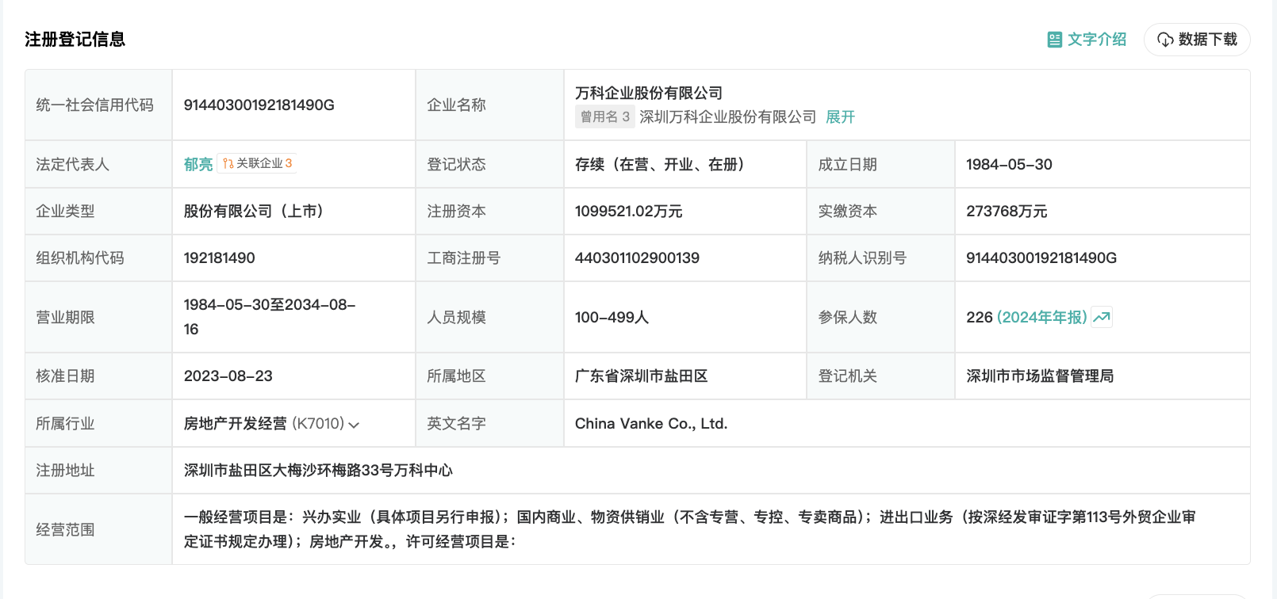1277x599 pixels.
Task: Click the 人员规模 label cell
Action: click(489, 317)
